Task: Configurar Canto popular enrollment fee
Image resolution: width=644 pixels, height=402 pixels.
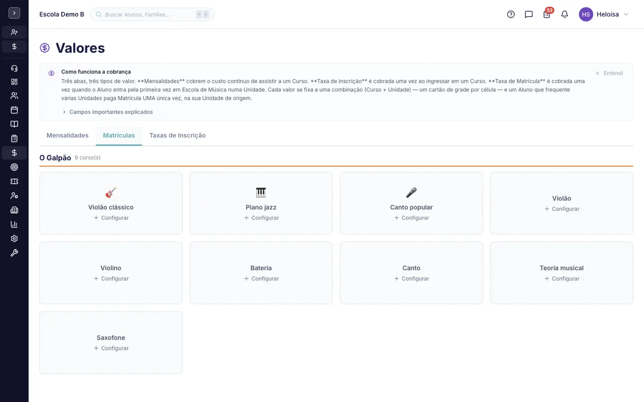Action: click(411, 218)
